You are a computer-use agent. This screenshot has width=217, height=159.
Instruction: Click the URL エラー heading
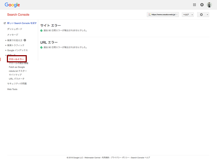49,43
